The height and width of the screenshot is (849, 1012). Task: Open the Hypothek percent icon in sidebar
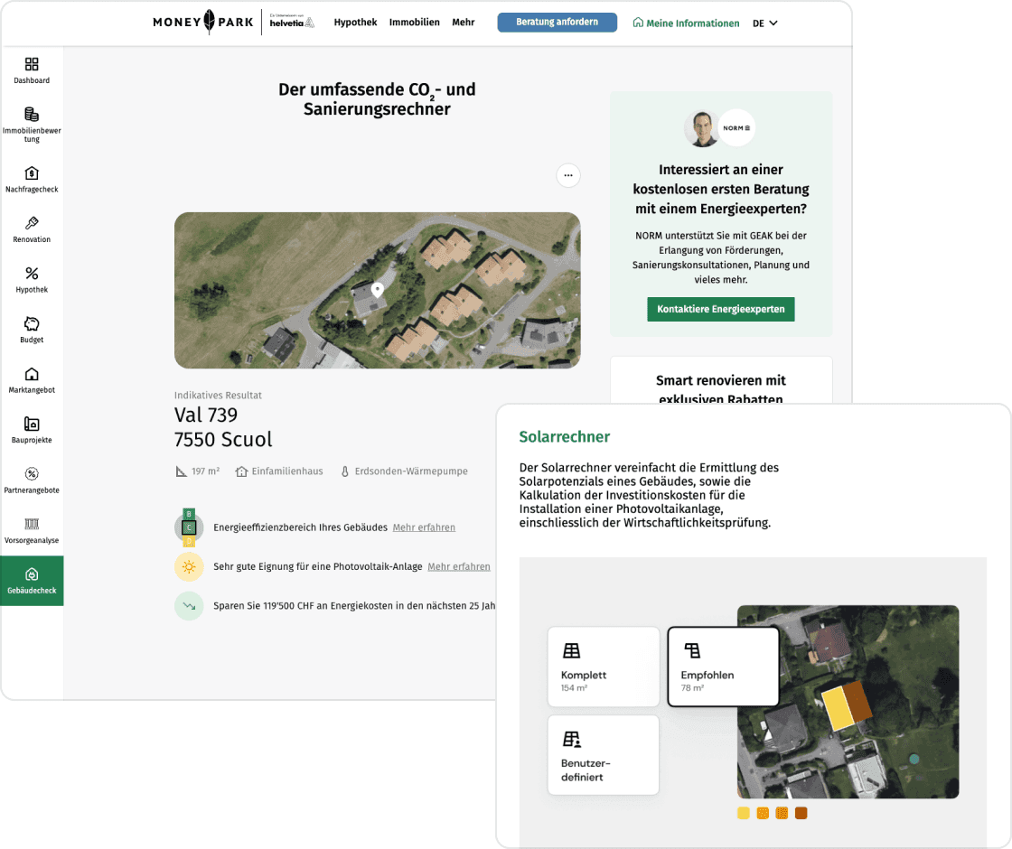click(x=32, y=274)
